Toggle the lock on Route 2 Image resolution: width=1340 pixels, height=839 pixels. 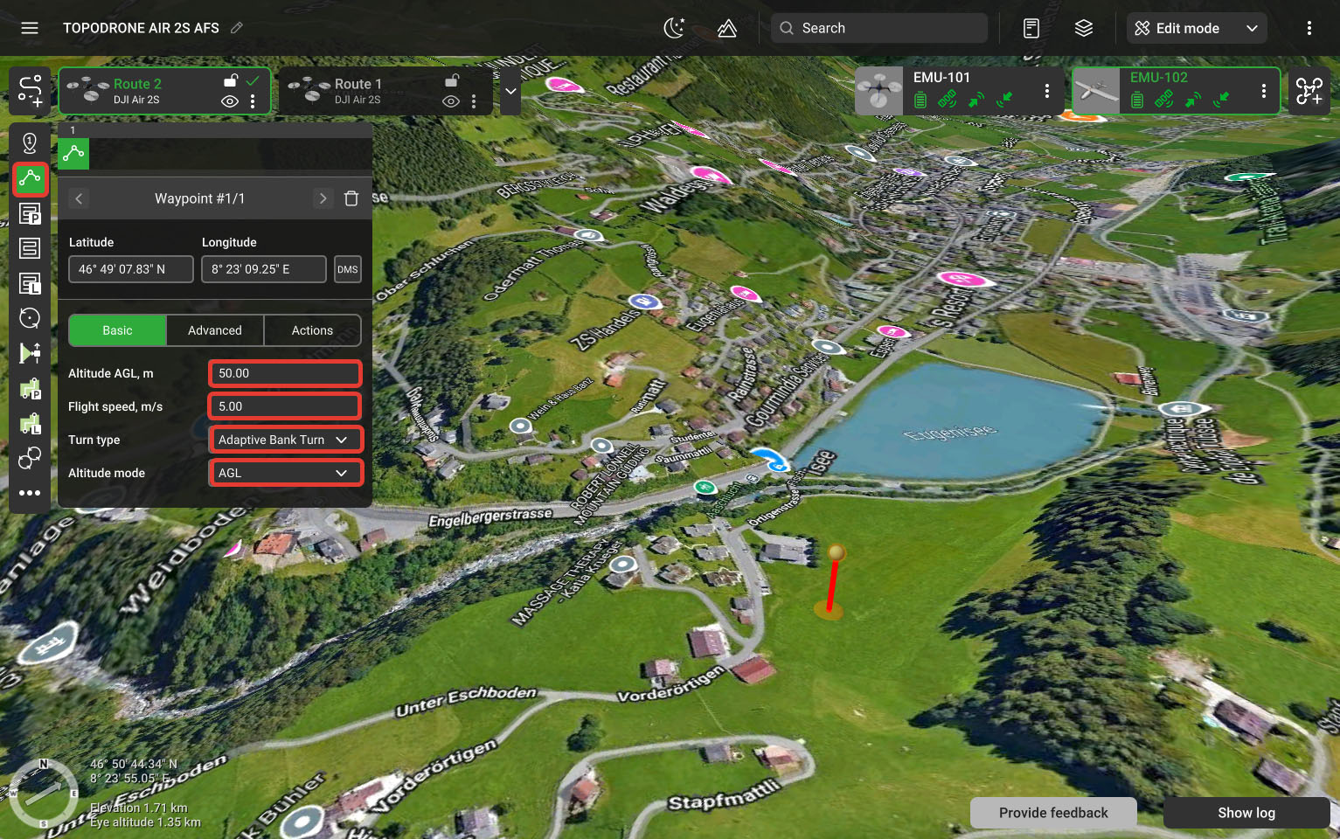coord(231,80)
